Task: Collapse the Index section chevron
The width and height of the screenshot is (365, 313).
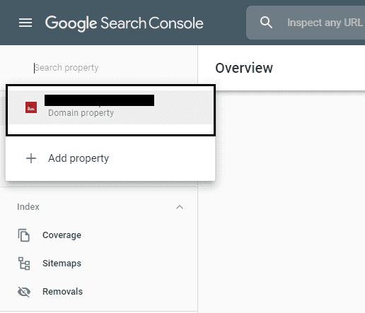Action: [180, 207]
